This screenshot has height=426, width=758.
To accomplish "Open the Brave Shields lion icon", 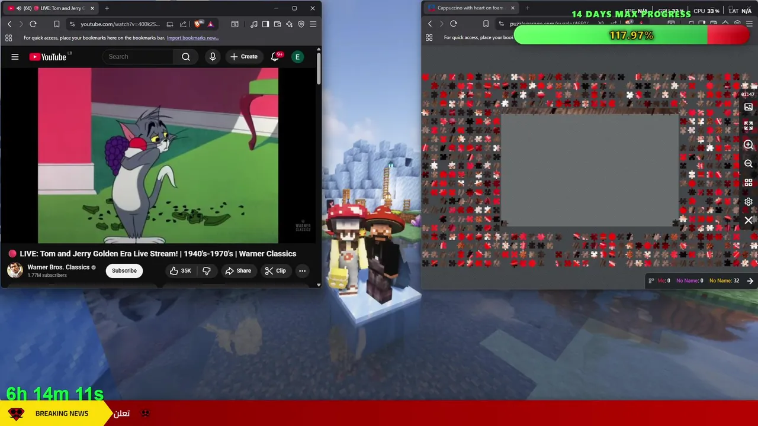I will point(198,24).
